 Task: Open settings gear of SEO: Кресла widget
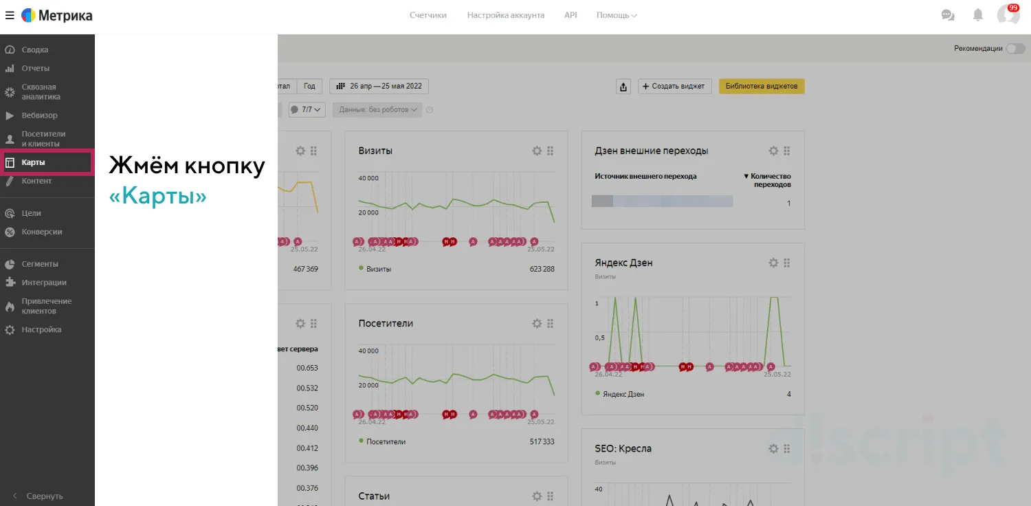(773, 448)
